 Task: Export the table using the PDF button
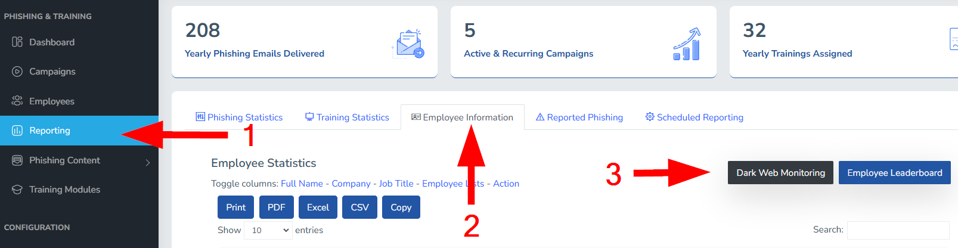[x=277, y=207]
